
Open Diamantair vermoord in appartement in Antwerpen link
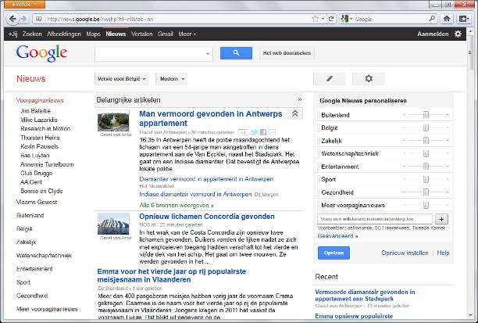(206, 179)
